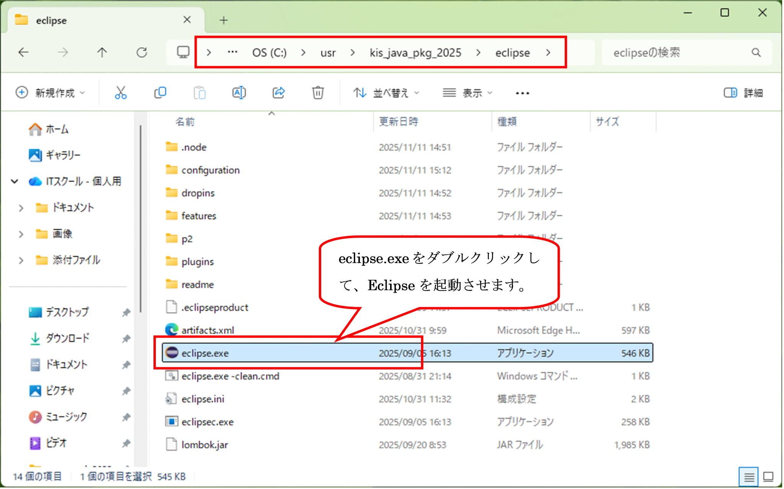Viewport: 784px width, 489px height.
Task: Switch to large icons layout at bottom right
Action: pyautogui.click(x=768, y=477)
